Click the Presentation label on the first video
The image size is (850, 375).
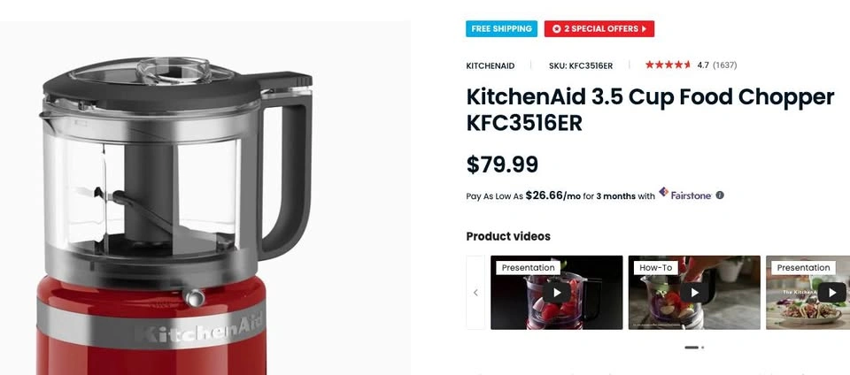click(528, 268)
